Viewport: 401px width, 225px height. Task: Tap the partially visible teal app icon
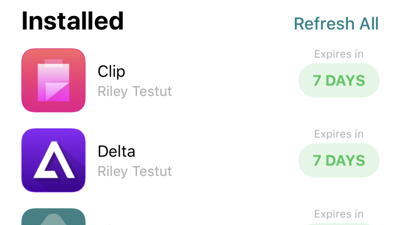pyautogui.click(x=54, y=216)
